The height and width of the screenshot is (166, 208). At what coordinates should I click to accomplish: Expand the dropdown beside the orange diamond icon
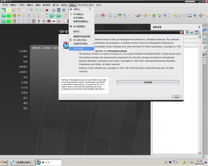coord(205,15)
